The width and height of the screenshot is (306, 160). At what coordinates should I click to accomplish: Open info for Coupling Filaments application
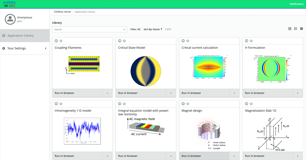click(x=56, y=41)
